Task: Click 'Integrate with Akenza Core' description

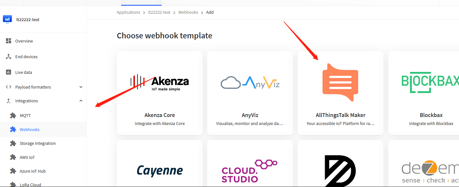Action: tap(160, 124)
